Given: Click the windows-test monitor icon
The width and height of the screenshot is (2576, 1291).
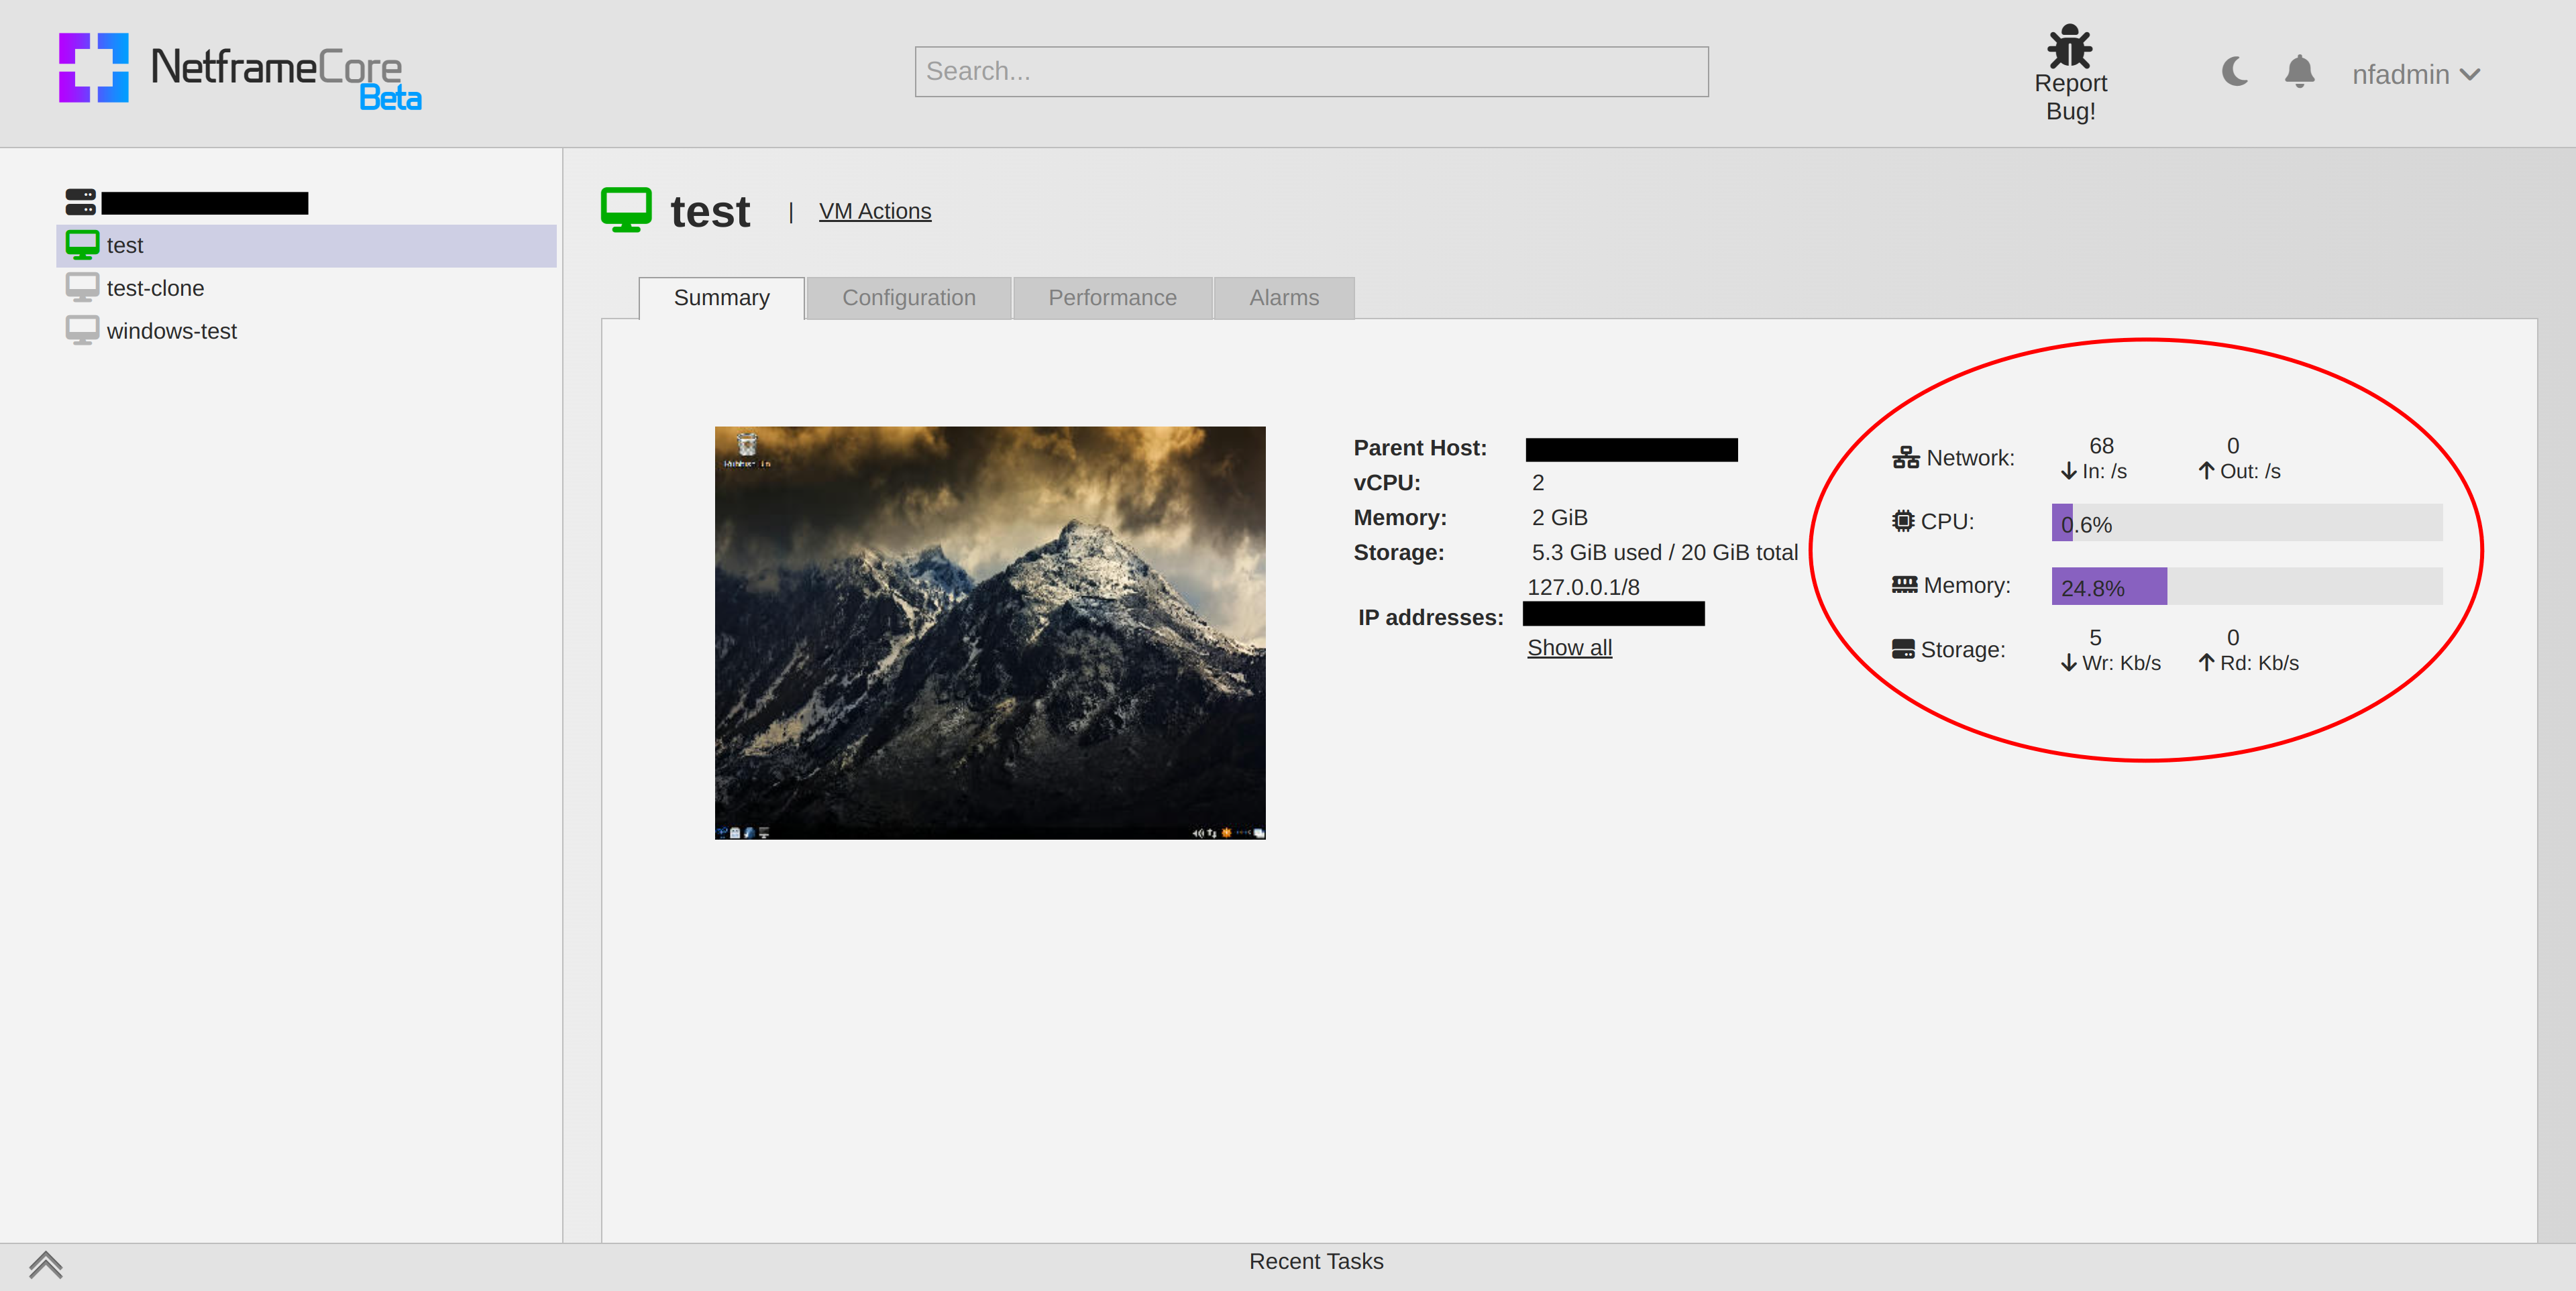Looking at the screenshot, I should click(82, 330).
